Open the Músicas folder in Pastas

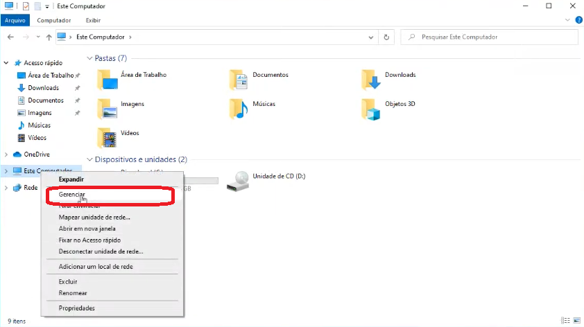(239, 109)
